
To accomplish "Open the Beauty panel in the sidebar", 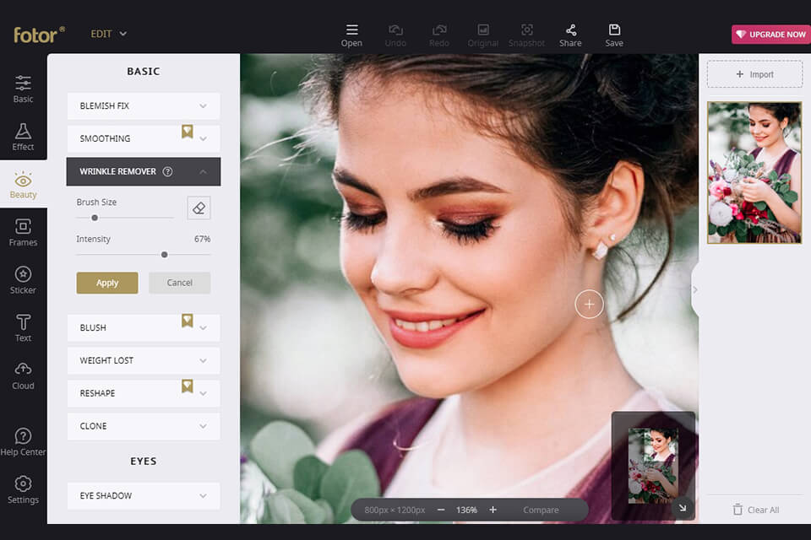I will (23, 184).
